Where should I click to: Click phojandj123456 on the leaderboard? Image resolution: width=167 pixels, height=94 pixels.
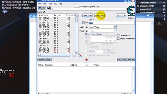coord(147,6)
